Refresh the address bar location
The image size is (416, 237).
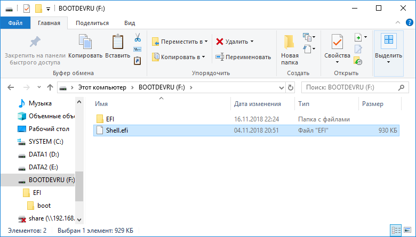click(290, 87)
